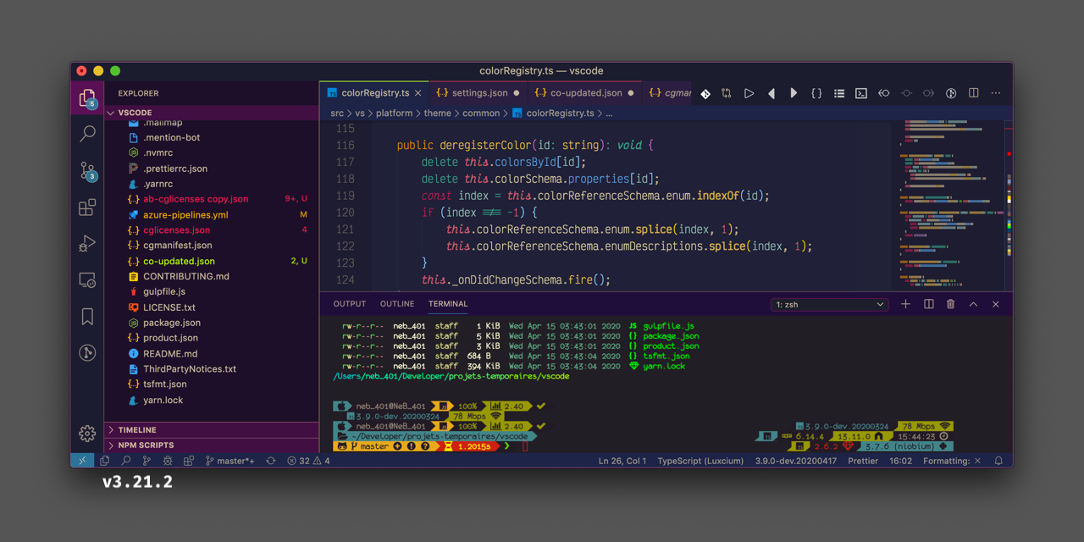
Task: Open the Extensions view in activity bar
Action: tap(87, 207)
